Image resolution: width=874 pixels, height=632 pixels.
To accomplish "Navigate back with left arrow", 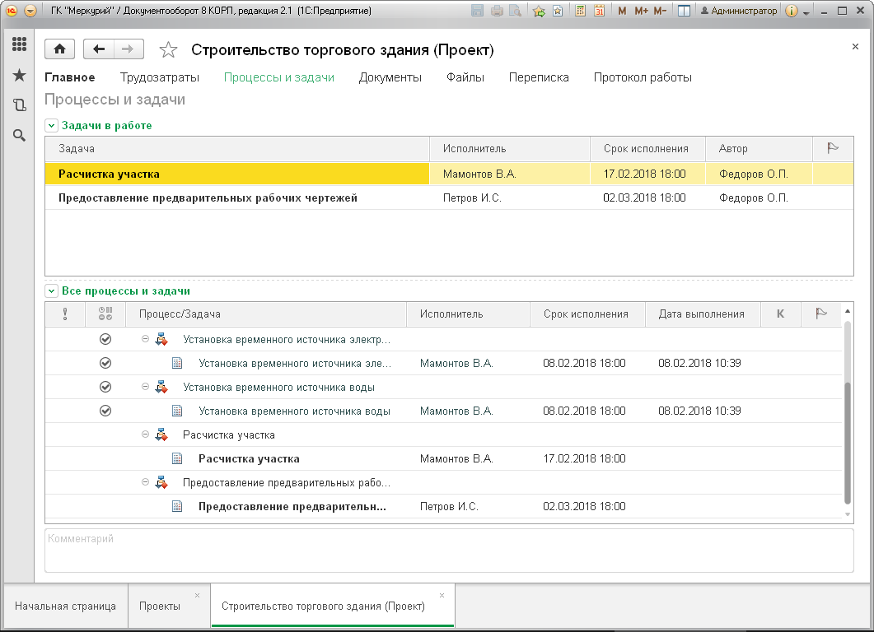I will click(99, 49).
